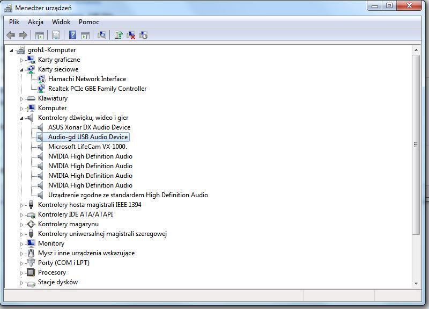This screenshot has height=309, width=429.
Task: Open the Pomoc menu
Action: tap(89, 22)
